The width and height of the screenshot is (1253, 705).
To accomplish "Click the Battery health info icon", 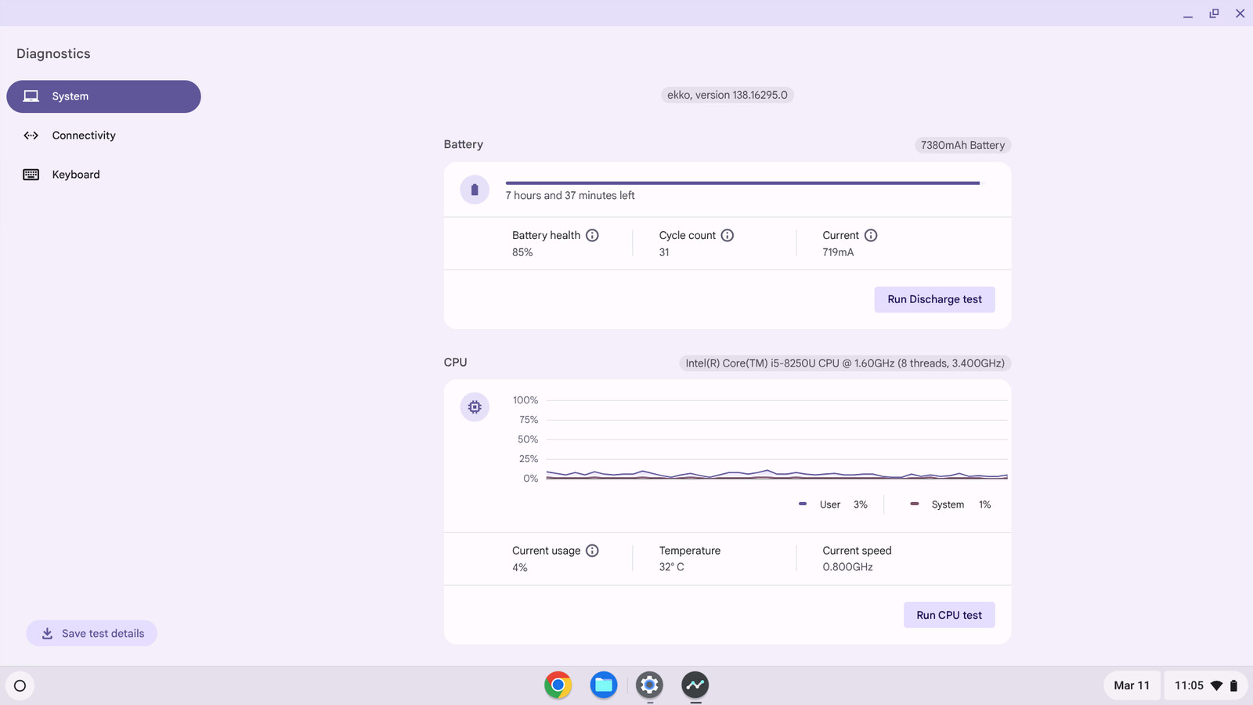I will pos(592,235).
